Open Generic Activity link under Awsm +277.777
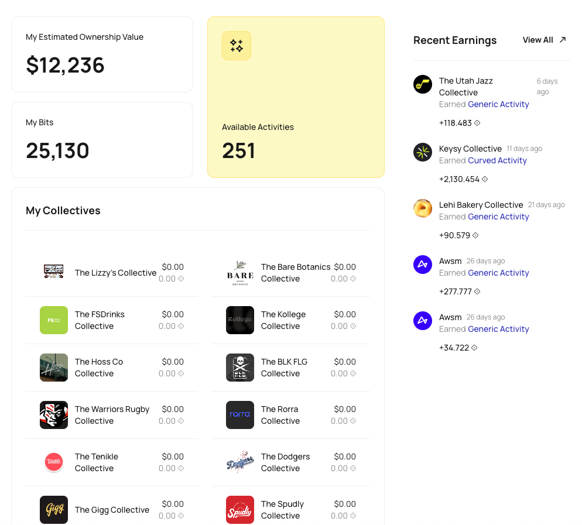The height and width of the screenshot is (525, 582). point(498,273)
